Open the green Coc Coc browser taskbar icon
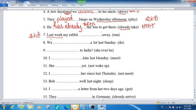196x110 pixels. (x=22, y=107)
